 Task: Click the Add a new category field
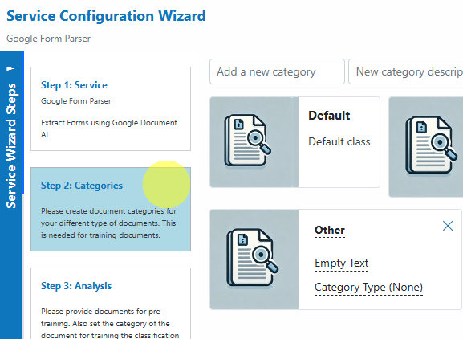tap(277, 71)
